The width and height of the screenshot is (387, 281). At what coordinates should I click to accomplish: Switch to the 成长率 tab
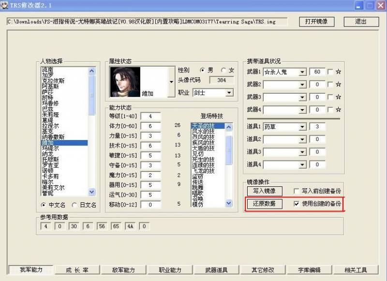coord(77,270)
